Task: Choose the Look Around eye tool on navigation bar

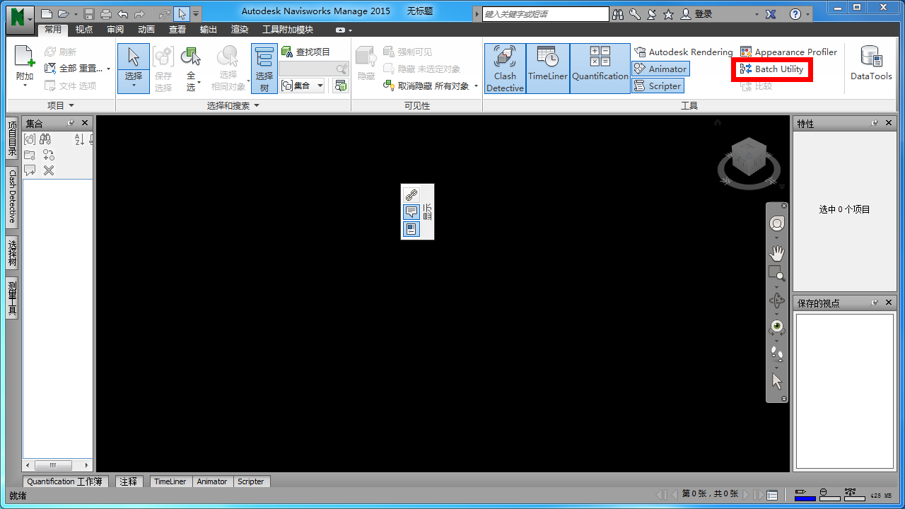Action: pyautogui.click(x=777, y=326)
